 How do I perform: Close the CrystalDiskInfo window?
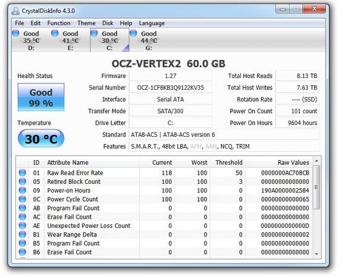314,9
